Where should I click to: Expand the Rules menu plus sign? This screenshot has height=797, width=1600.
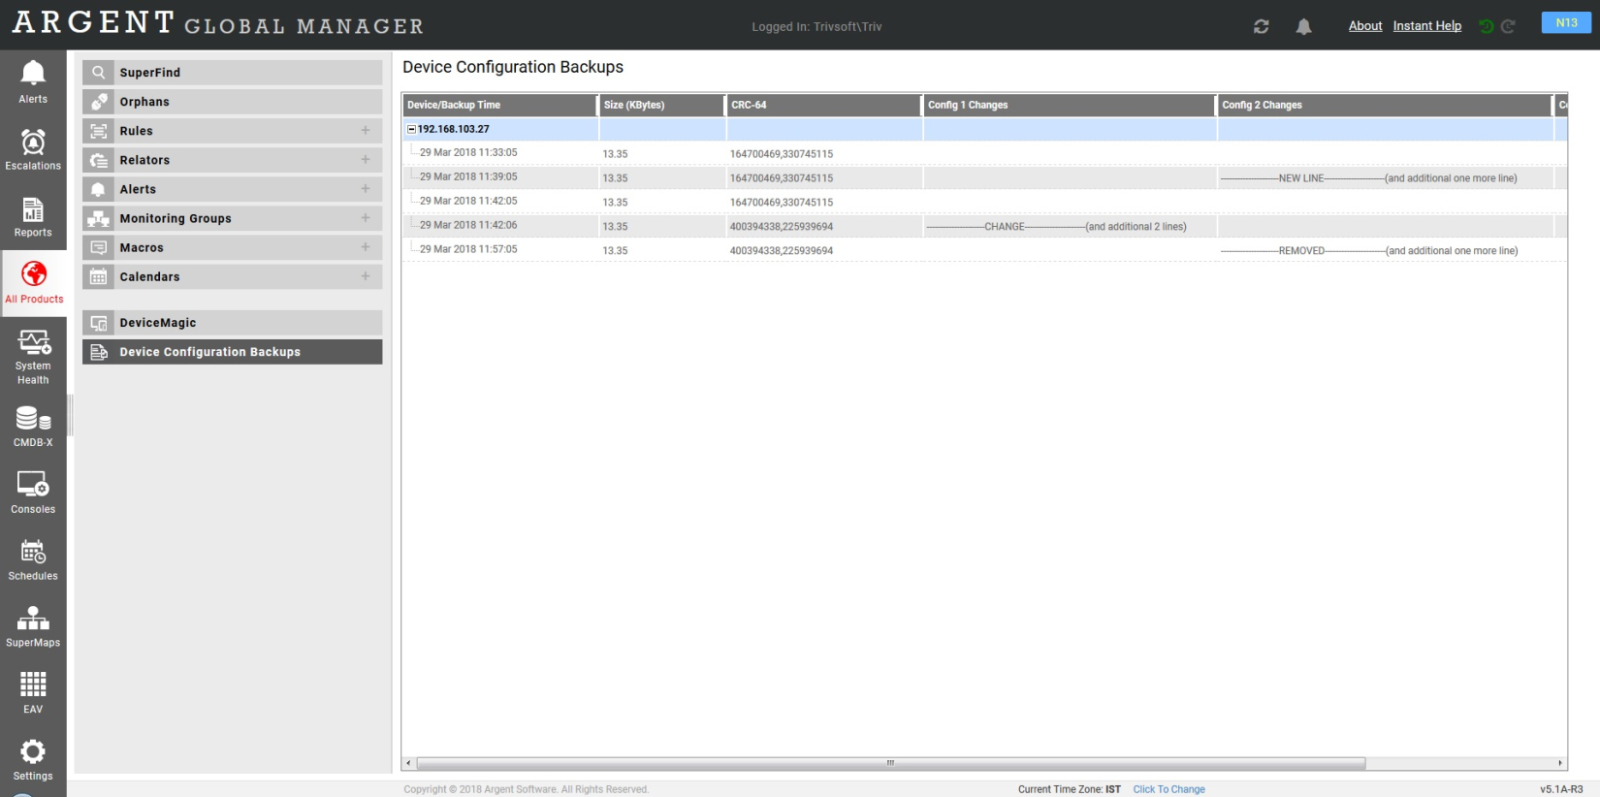(366, 130)
